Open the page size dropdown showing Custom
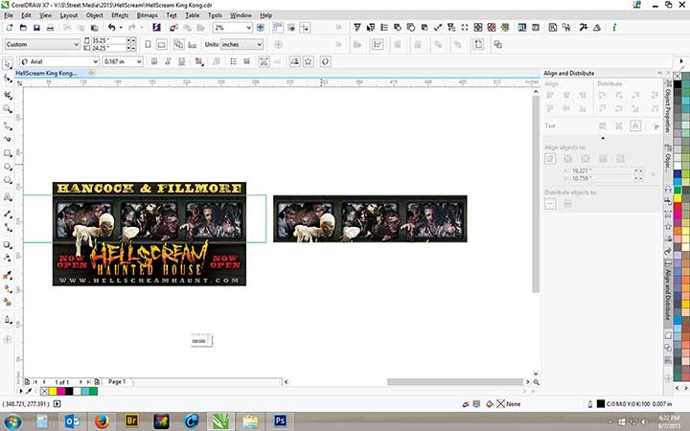The width and height of the screenshot is (690, 431). (42, 44)
